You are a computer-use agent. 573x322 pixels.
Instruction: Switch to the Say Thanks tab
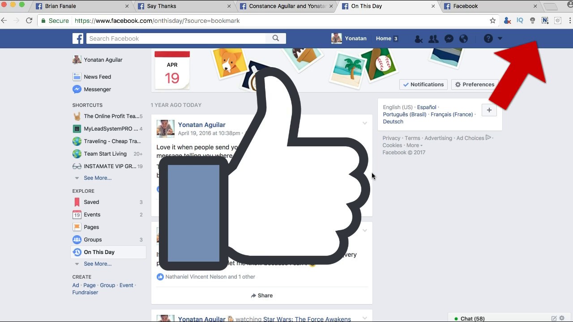tap(184, 6)
